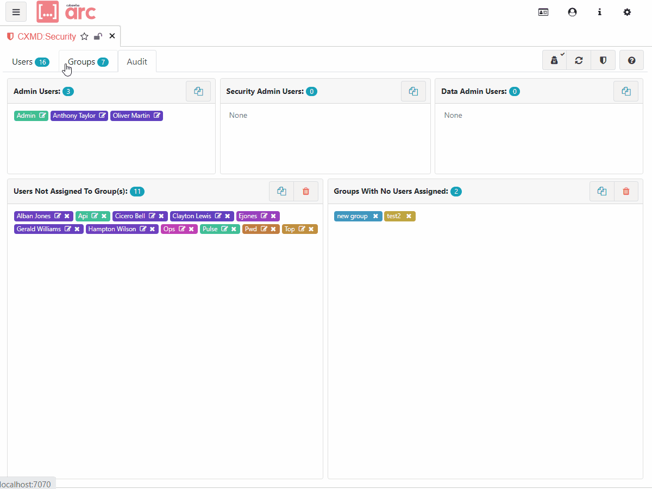Edit the Gerald Williams user
652x489 pixels.
point(68,229)
